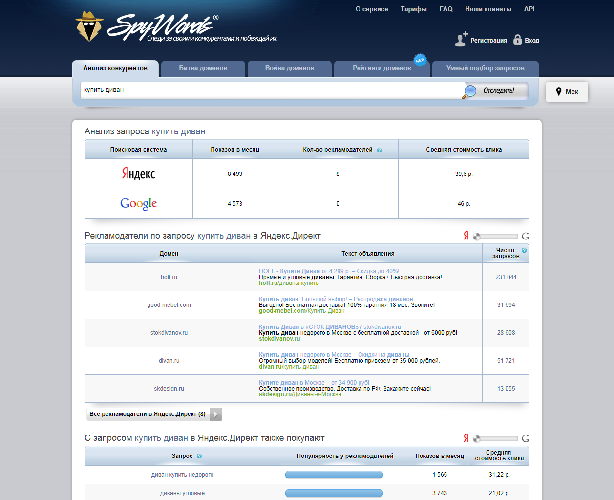Click the Google G icon above advertisers table
The image size is (614, 500).
click(x=525, y=236)
